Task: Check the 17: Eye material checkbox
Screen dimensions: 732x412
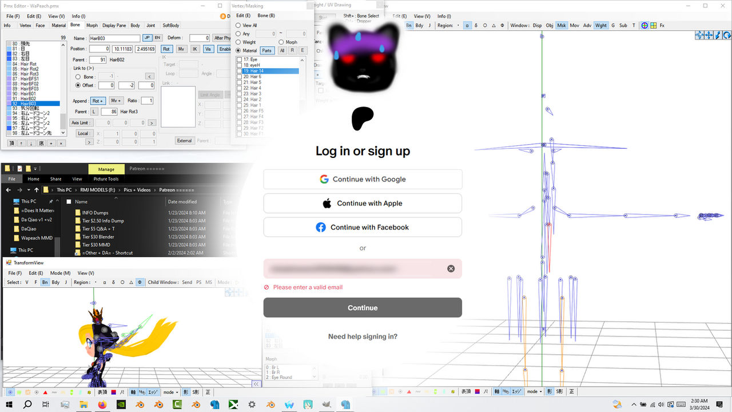Action: pyautogui.click(x=239, y=60)
